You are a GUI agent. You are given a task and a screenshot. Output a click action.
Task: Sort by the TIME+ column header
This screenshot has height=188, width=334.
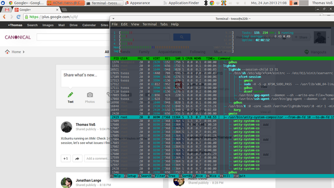[210, 58]
